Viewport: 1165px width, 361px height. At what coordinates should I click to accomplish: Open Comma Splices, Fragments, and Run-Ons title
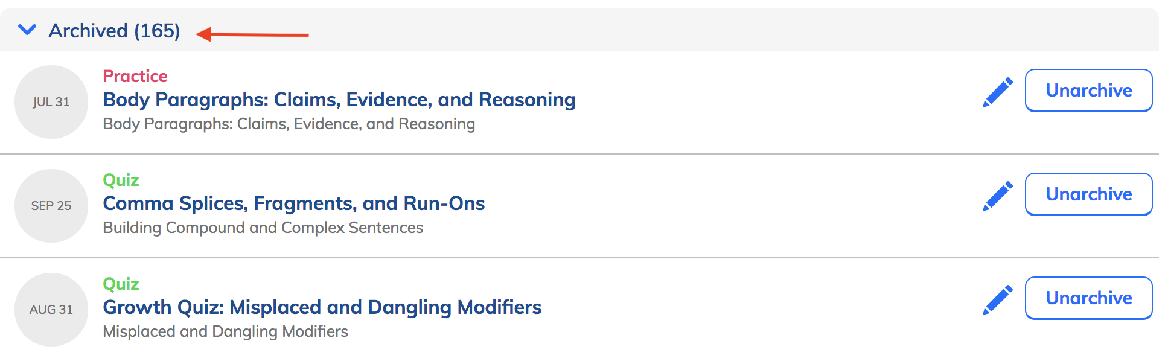pyautogui.click(x=294, y=203)
